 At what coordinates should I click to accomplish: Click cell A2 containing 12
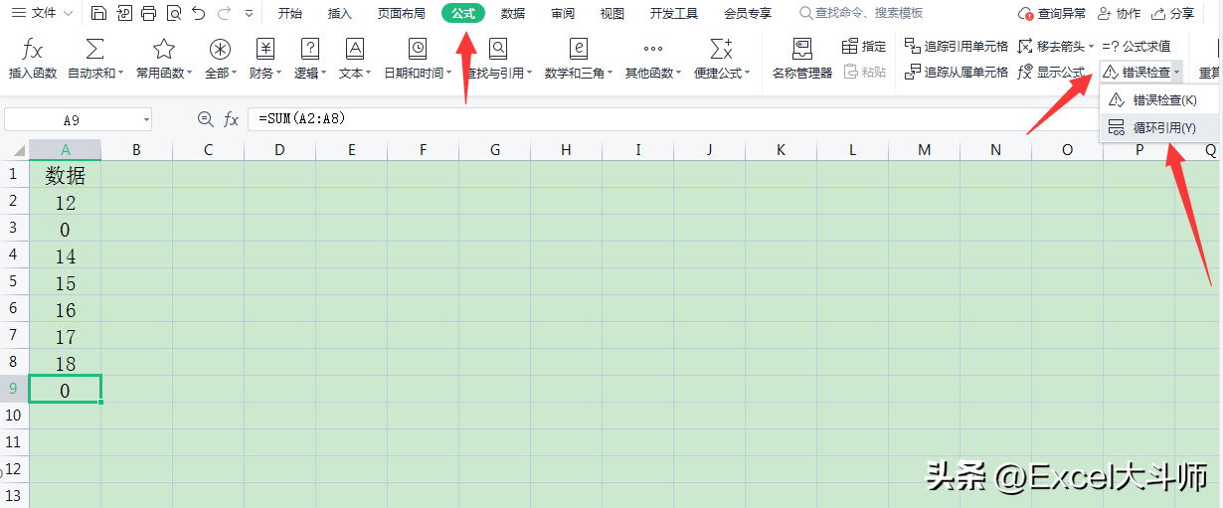(x=65, y=203)
